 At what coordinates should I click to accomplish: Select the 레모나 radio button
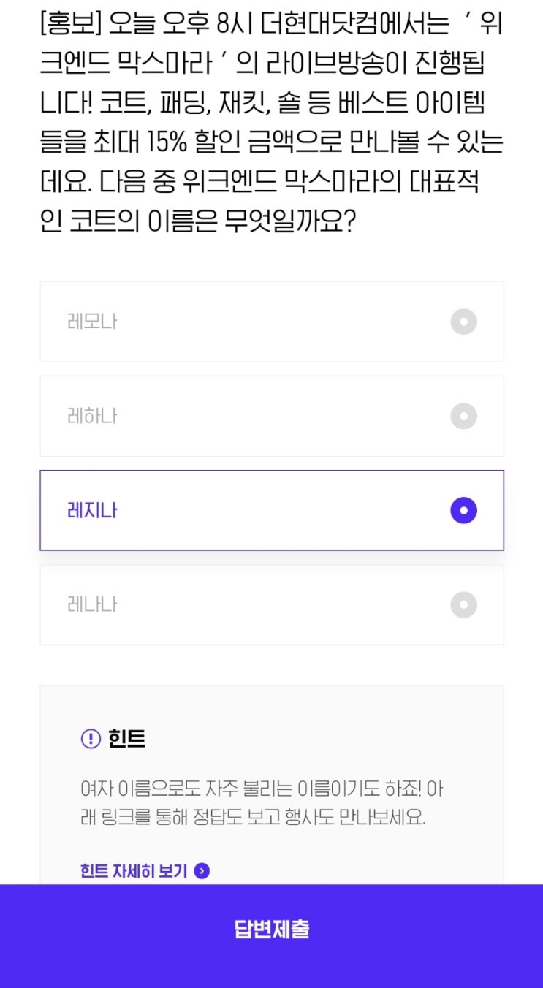tap(463, 322)
